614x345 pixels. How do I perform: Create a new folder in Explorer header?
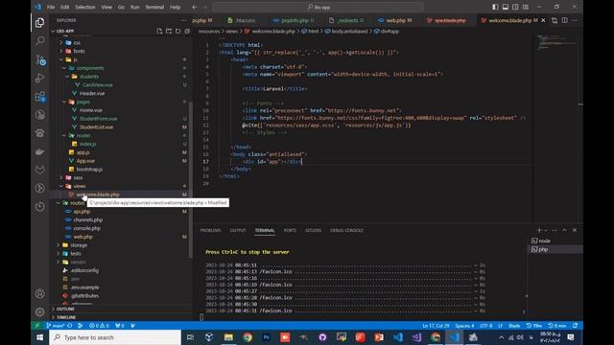coord(169,31)
